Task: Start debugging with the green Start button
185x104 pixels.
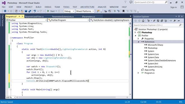Action: [51, 11]
